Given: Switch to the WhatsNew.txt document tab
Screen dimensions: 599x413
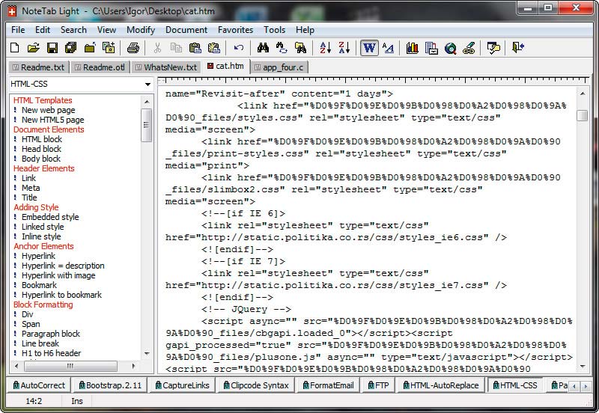Looking at the screenshot, I should (x=166, y=67).
